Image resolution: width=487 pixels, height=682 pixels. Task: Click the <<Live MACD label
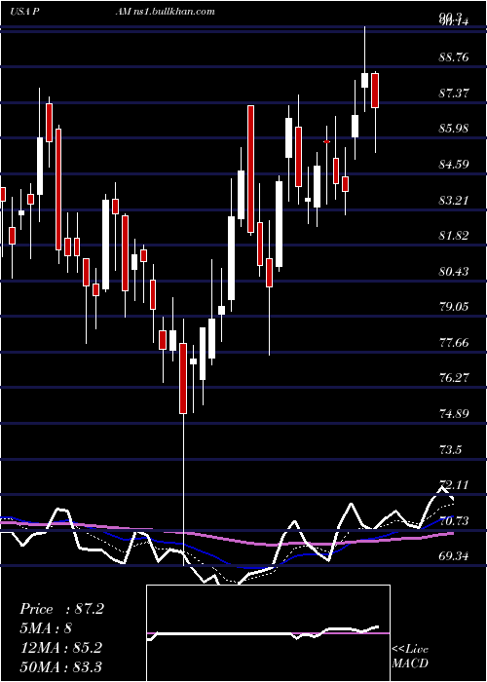click(410, 656)
